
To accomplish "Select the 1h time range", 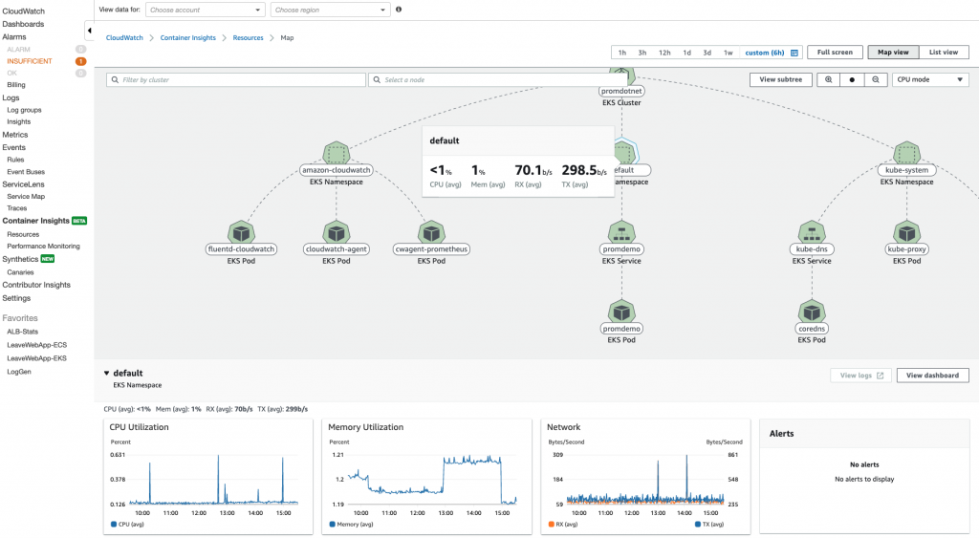I will [x=621, y=54].
